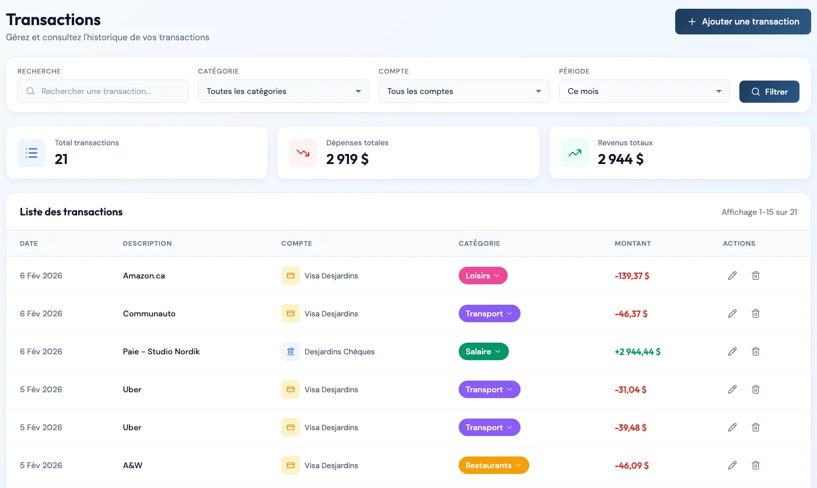Click the transactions list icon on Total transactions card
This screenshot has height=488, width=817.
click(x=31, y=152)
